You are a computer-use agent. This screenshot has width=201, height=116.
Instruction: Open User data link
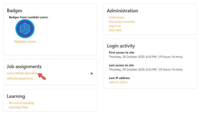pyautogui.click(x=115, y=30)
